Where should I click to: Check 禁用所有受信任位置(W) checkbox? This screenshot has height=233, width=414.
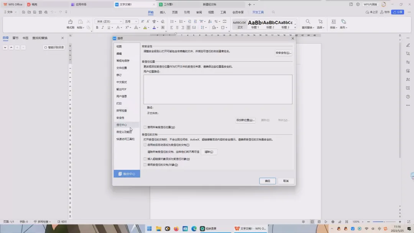click(145, 127)
